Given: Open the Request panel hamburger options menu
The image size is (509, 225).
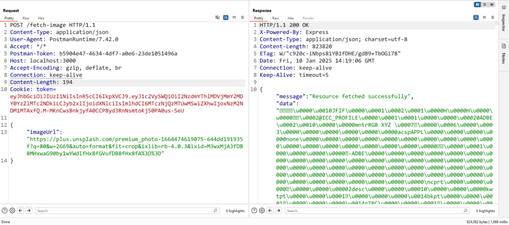Looking at the screenshot, I should point(242,17).
